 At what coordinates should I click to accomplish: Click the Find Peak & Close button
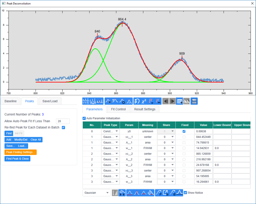click(x=17, y=159)
